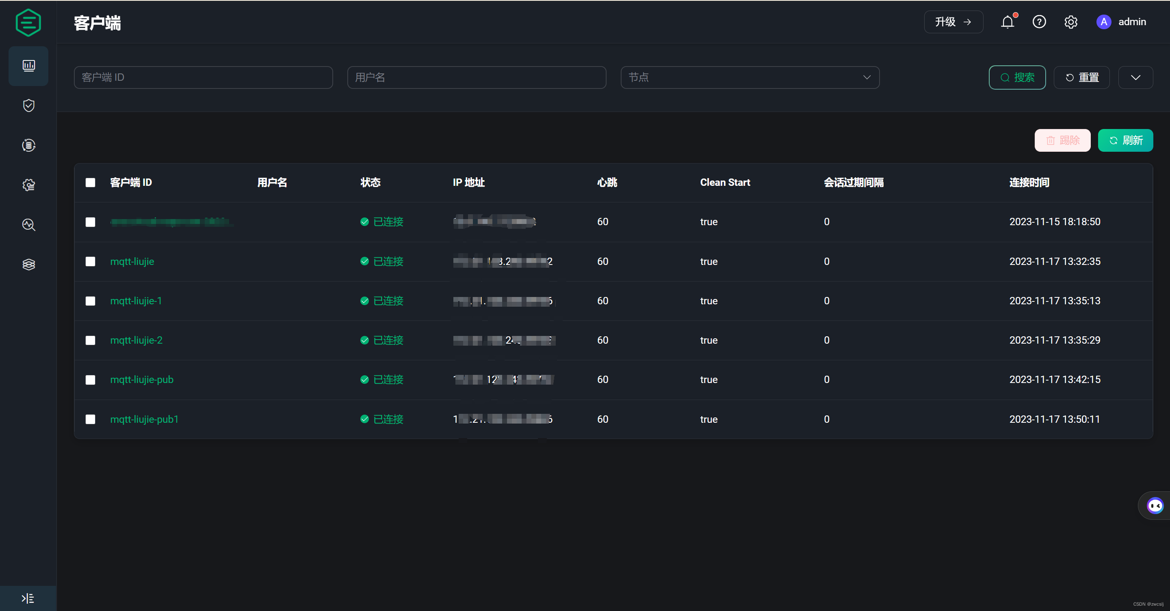The width and height of the screenshot is (1170, 611).
Task: Open the settings gear in header
Action: click(x=1070, y=22)
